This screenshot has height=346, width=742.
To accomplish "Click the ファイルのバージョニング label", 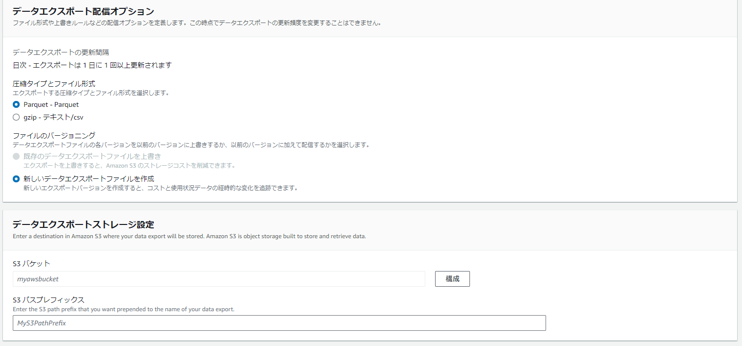I will click(54, 135).
